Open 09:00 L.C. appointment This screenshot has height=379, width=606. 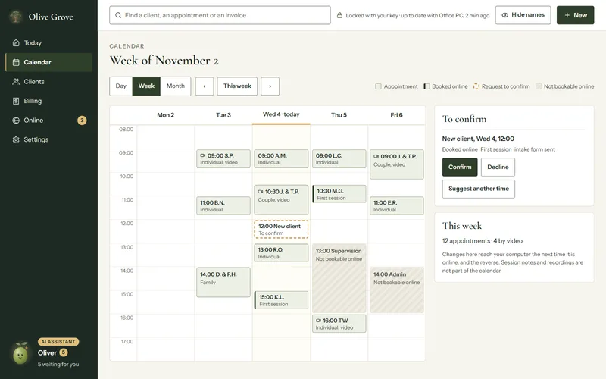(x=339, y=158)
